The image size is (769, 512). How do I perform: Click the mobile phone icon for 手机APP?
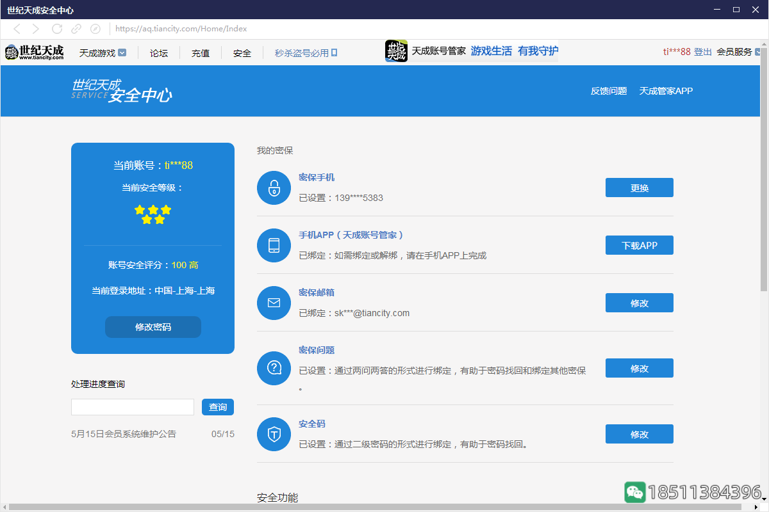[x=274, y=245]
